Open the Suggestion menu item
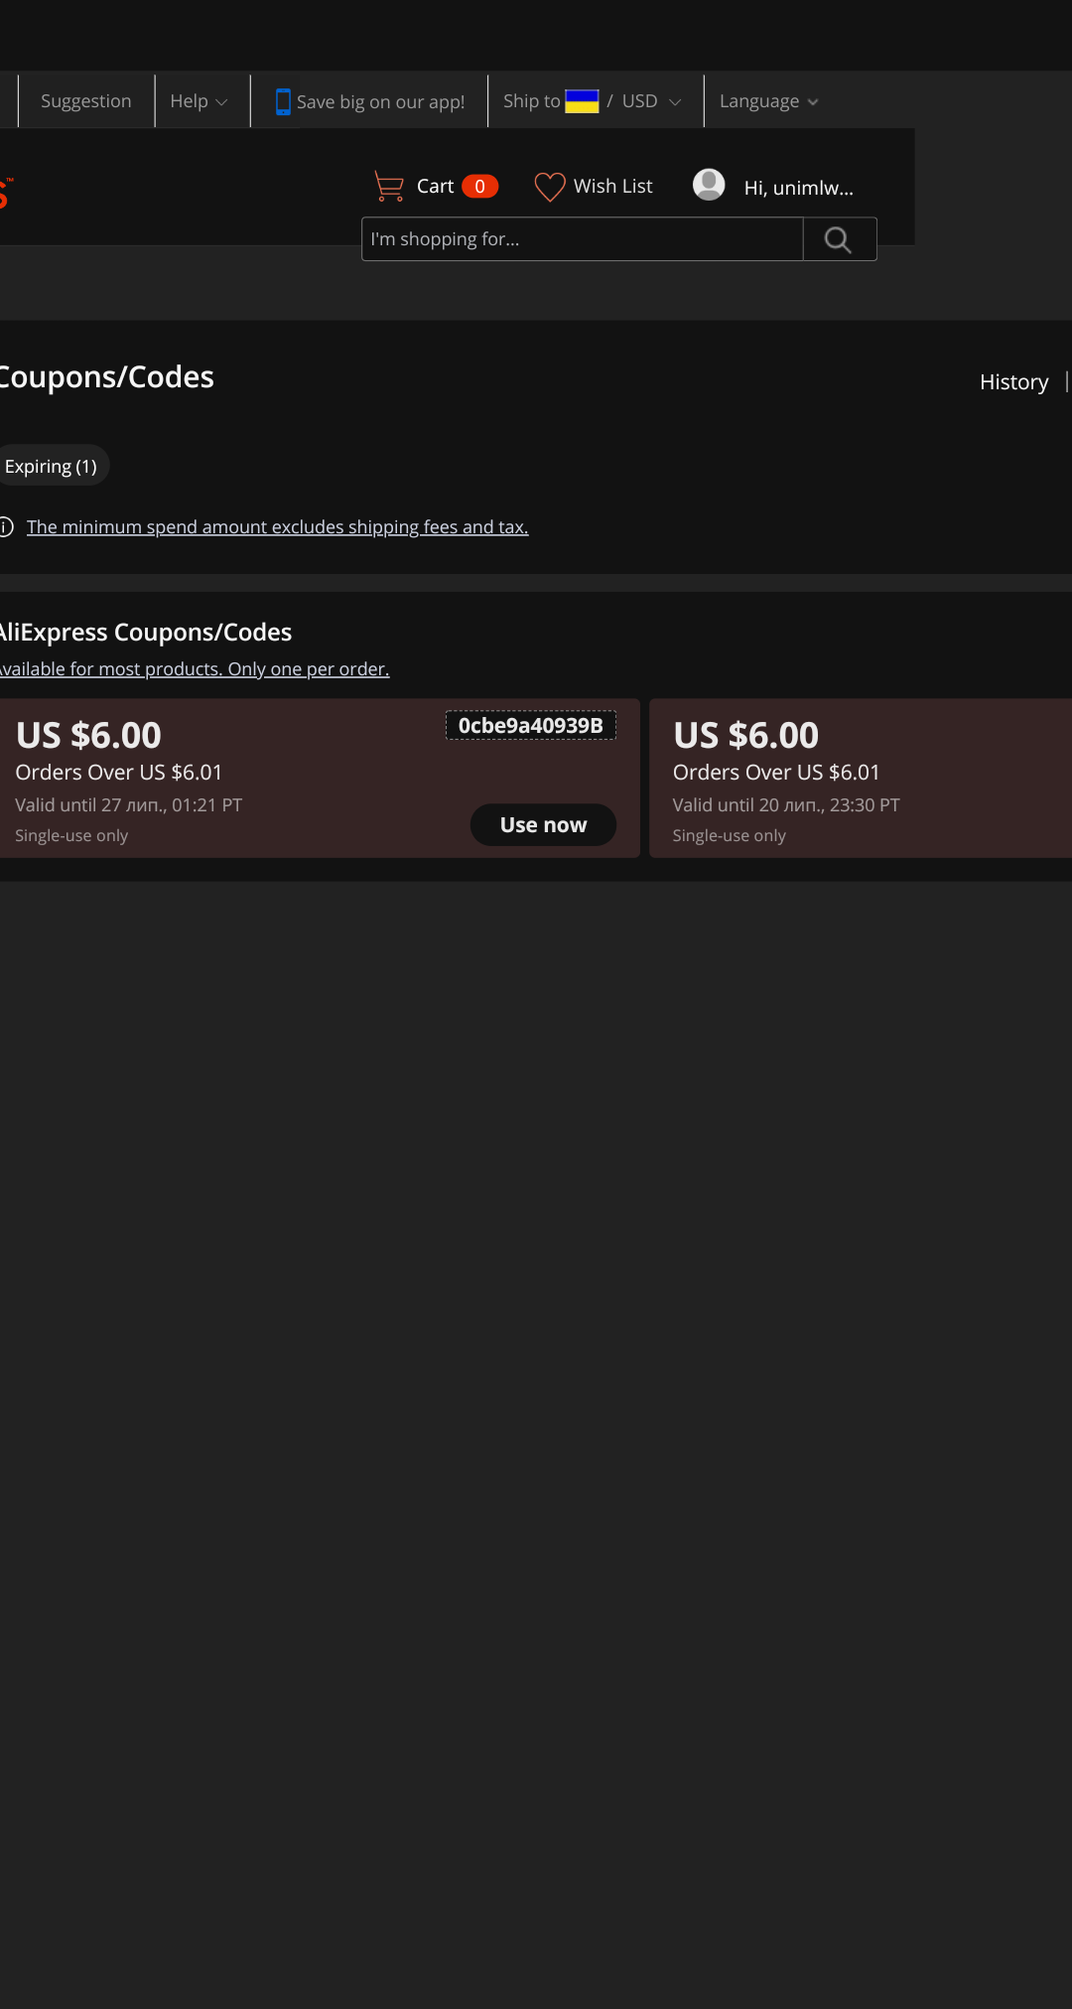 point(86,101)
